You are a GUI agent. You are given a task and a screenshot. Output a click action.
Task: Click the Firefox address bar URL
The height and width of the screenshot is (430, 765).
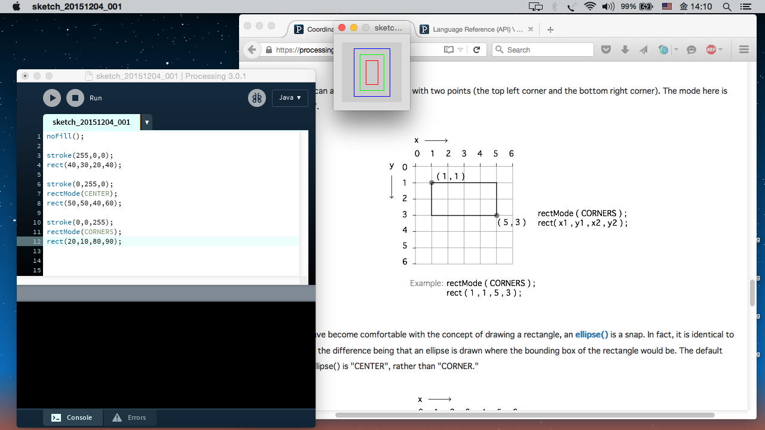305,50
